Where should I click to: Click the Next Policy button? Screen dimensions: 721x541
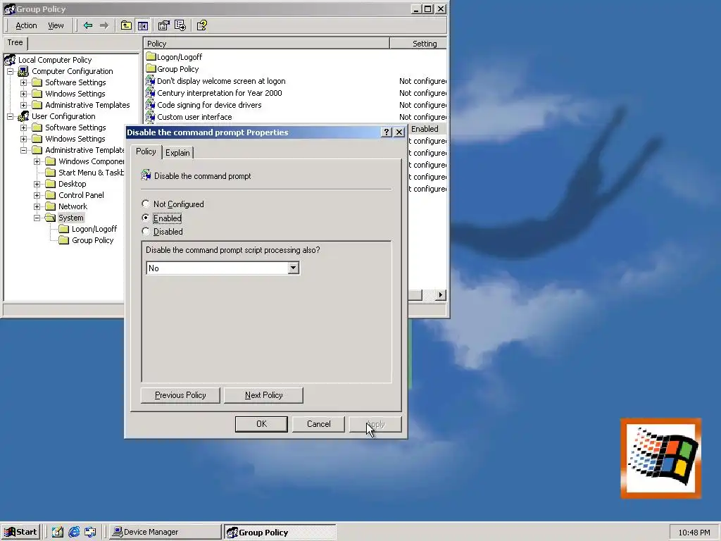pos(263,395)
